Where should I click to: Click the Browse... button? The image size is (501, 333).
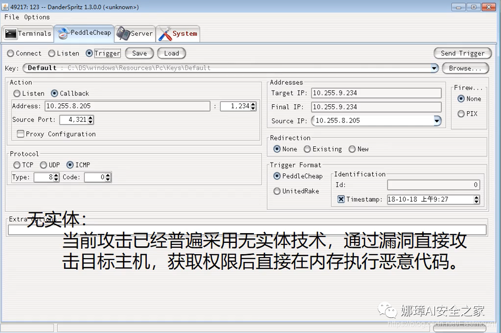click(x=465, y=68)
